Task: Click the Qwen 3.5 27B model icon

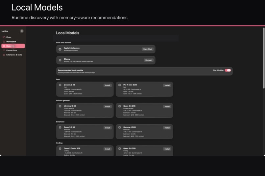Action: [119, 106]
